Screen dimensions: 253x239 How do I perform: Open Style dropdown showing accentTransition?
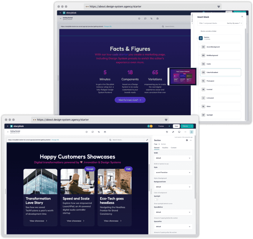pos(173,172)
